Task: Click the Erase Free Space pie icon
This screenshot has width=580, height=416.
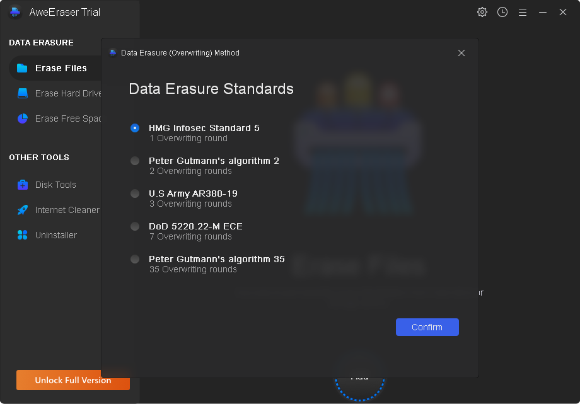Action: [23, 118]
